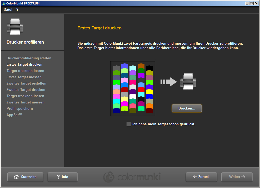The image size is (260, 188).
Task: Select 'Zweites Target messen' step
Action: tap(26, 102)
